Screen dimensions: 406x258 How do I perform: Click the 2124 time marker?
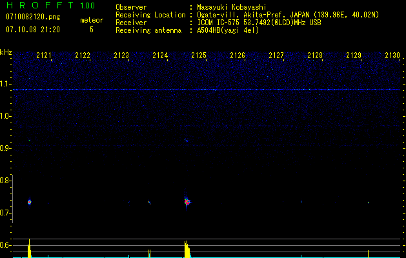click(160, 55)
